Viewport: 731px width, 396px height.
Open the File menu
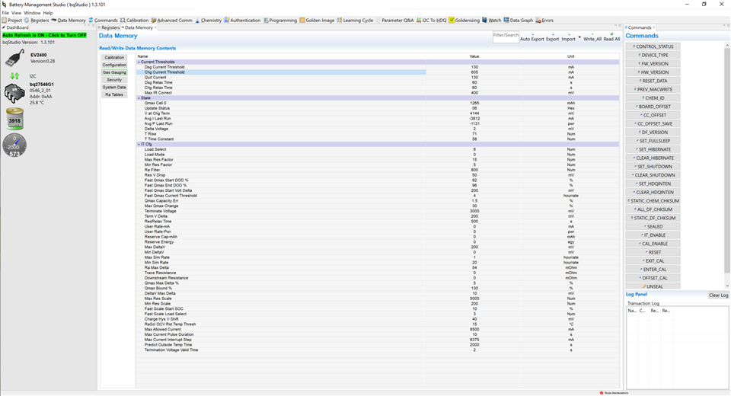[5, 13]
